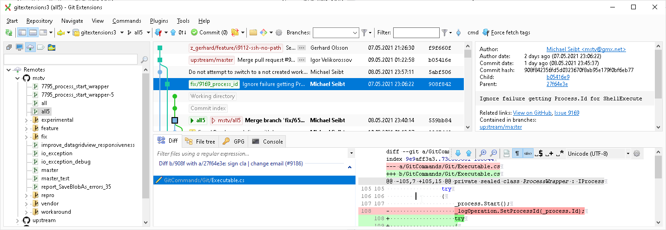666x230 pixels.
Task: Click the Pull/fetch icon in toolbar
Action: pos(158,33)
